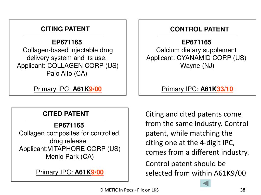Click the Wayne (NJ) location text
The image size is (261, 195).
click(x=197, y=66)
